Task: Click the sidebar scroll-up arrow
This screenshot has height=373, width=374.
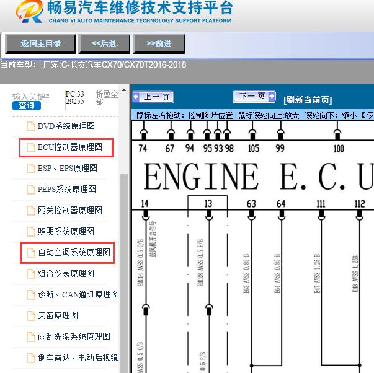Action: coord(123,90)
